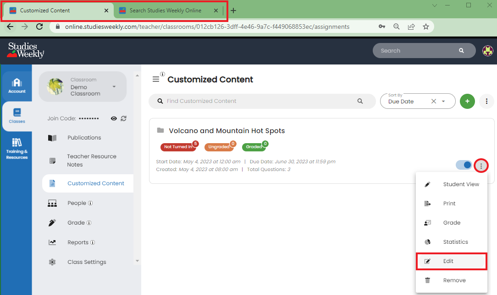Choose Student View in the menu

451,184
